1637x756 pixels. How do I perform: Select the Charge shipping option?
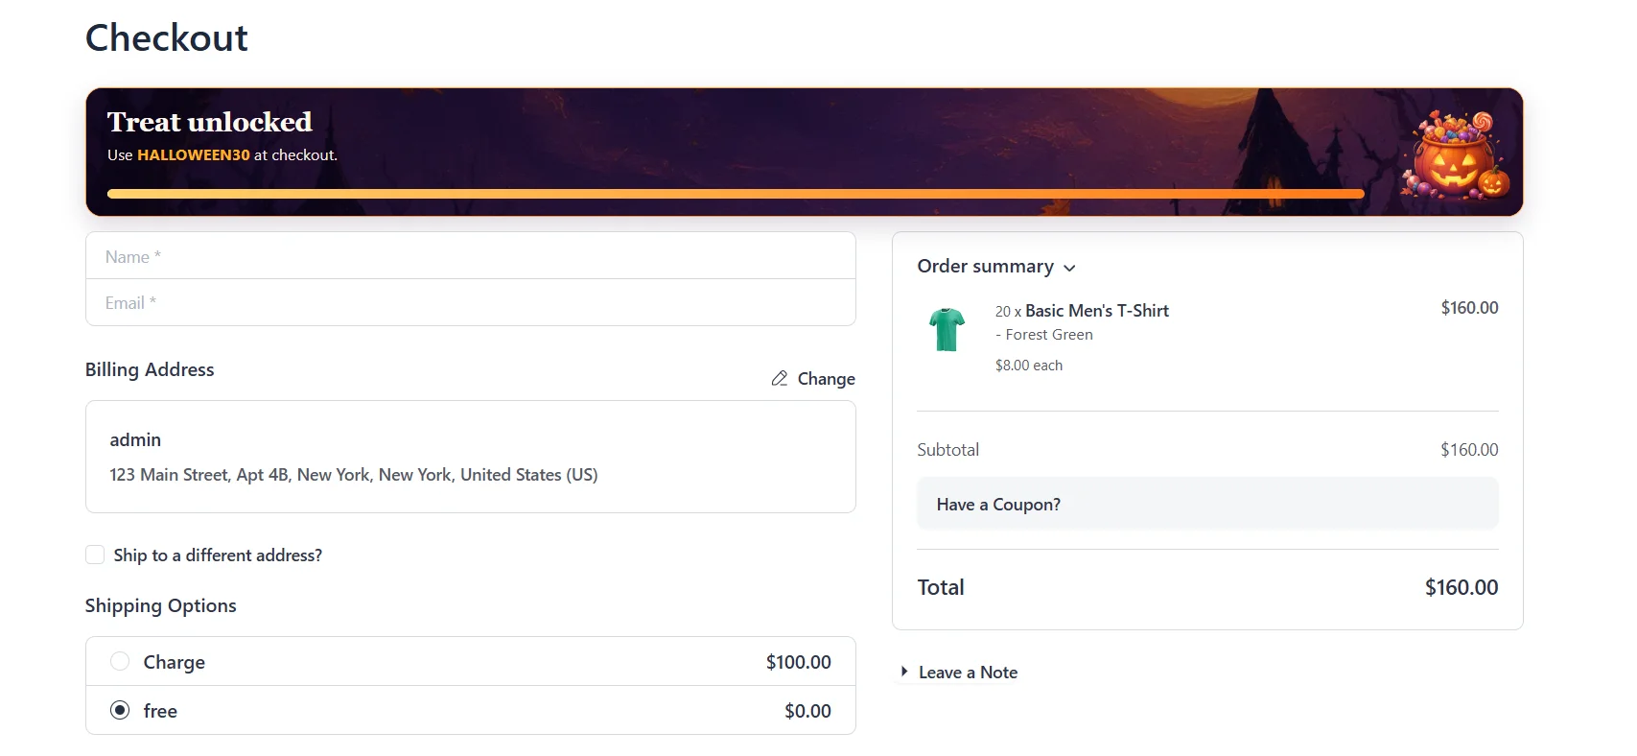pos(120,661)
